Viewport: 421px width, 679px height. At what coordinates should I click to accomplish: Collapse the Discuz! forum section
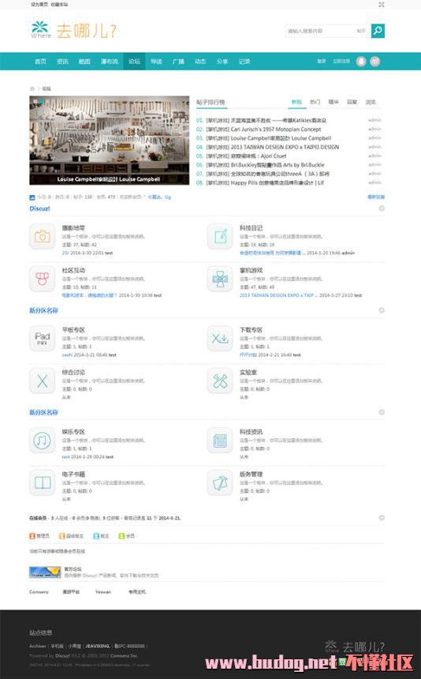[382, 208]
